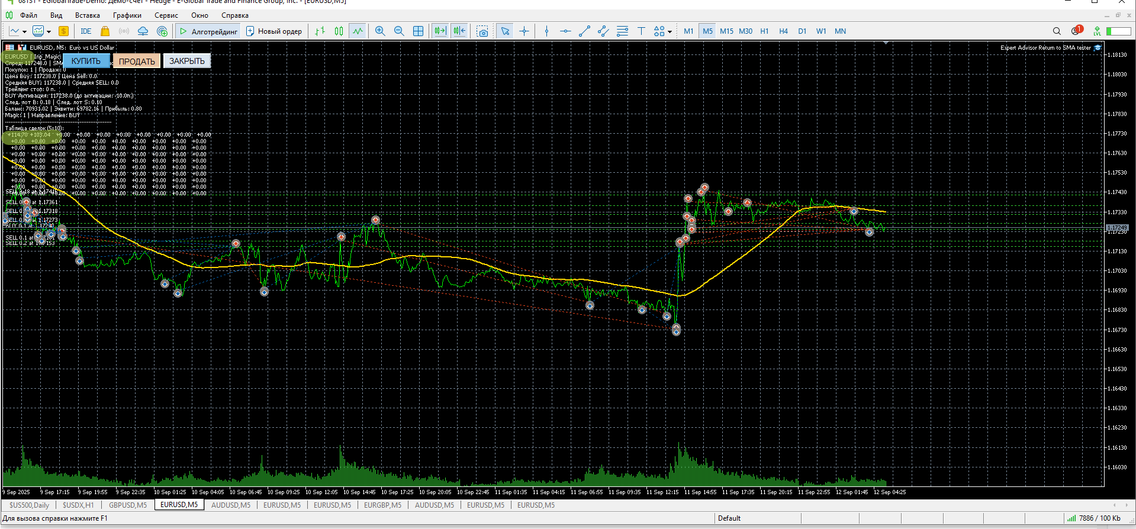Expand the chart templates dropdown arrow

[x=49, y=32]
